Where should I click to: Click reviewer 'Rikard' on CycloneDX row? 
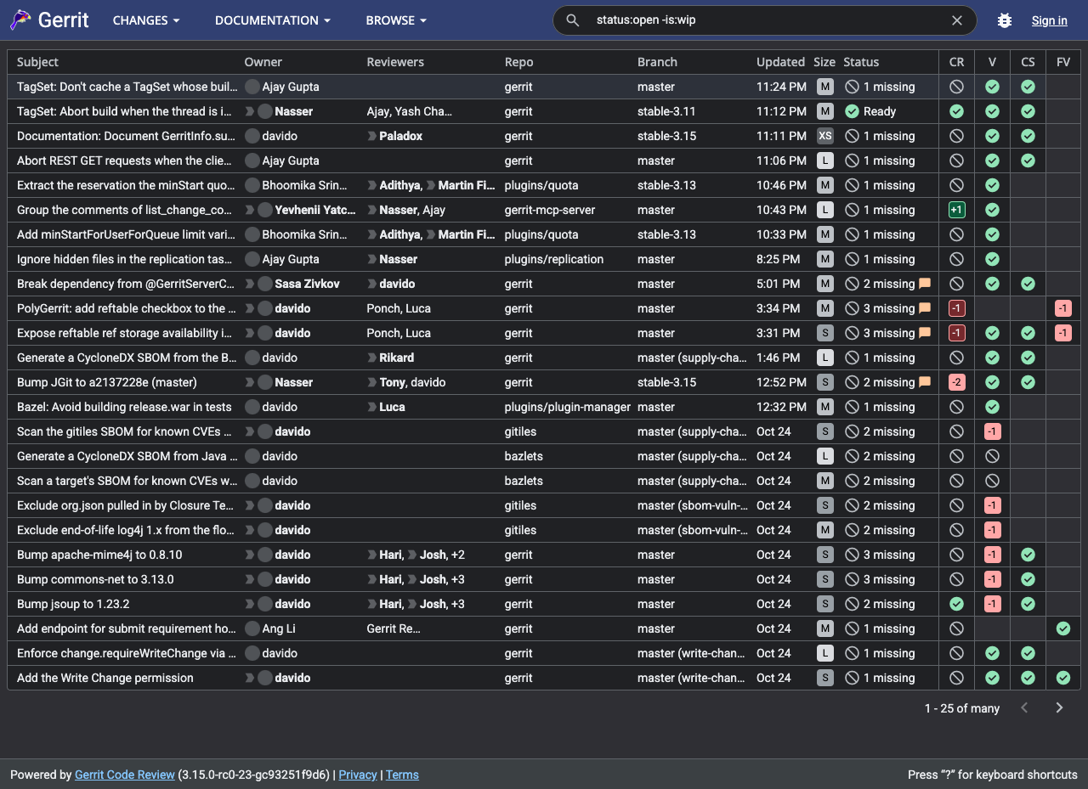tap(397, 358)
